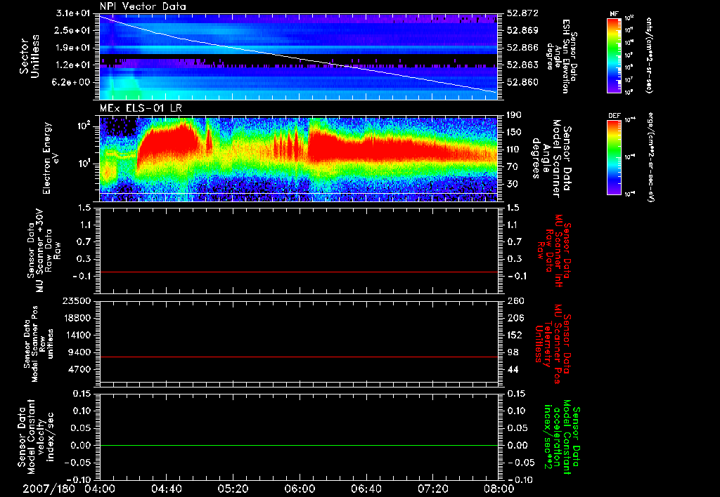Screen dimensions: 720x497
Task: Click the 'Model Scanner Pos Raw unitless' label
Action: click(39, 344)
